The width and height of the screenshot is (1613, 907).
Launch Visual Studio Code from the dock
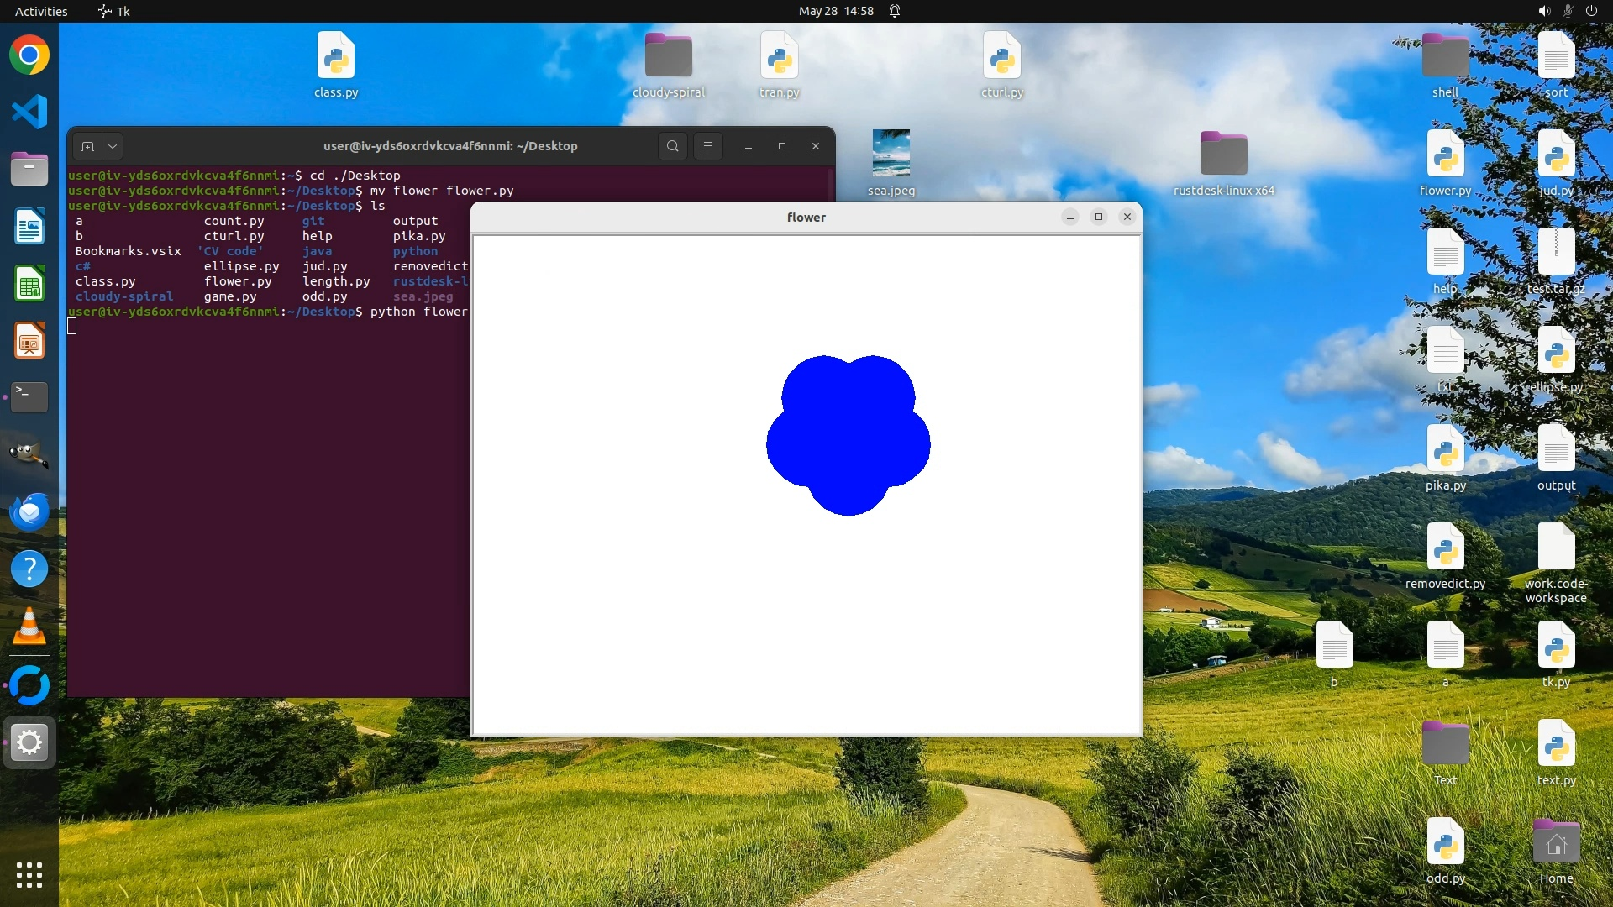29,112
